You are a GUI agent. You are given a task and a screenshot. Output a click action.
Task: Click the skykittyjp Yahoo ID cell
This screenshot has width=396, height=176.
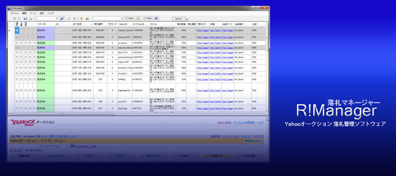[x=125, y=108]
